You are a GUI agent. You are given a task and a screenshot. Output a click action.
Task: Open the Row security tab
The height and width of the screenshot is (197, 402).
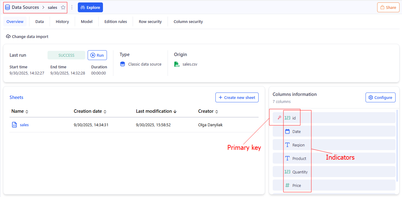pyautogui.click(x=150, y=22)
